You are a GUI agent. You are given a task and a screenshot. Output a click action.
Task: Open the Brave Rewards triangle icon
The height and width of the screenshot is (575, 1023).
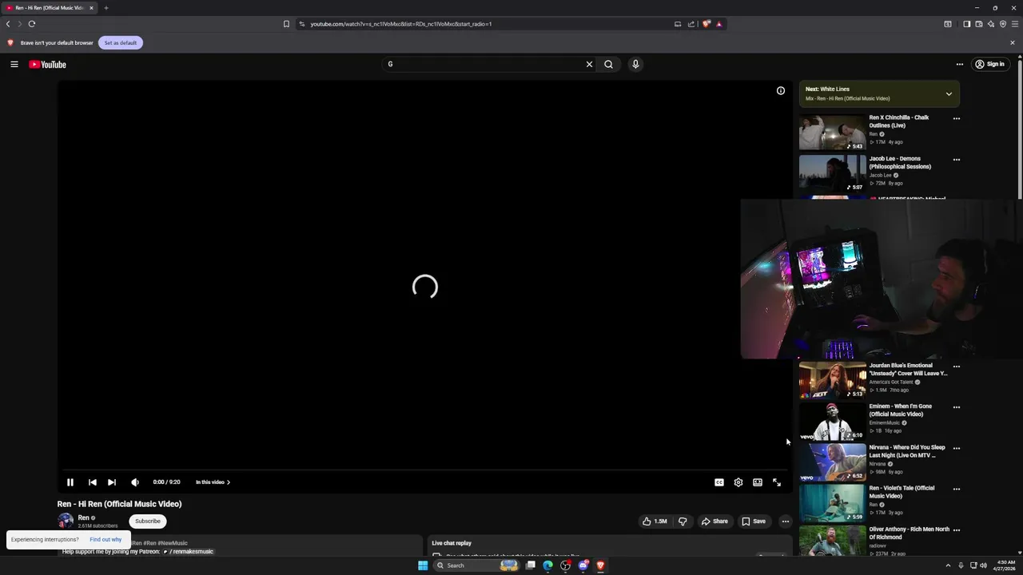pyautogui.click(x=718, y=24)
